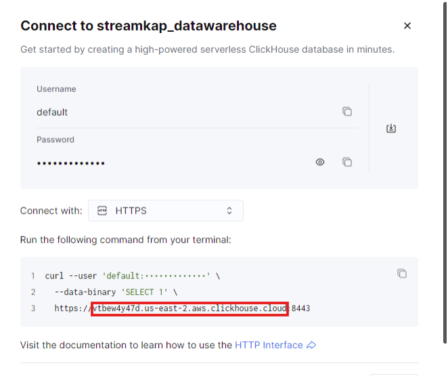Image resolution: width=448 pixels, height=376 pixels.
Task: Download credentials file icon
Action: click(x=391, y=128)
